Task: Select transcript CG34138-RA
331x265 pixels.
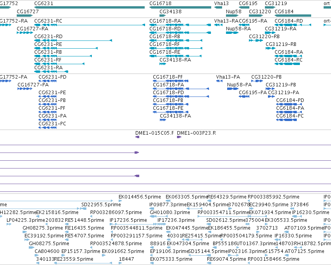Action: (163, 64)
